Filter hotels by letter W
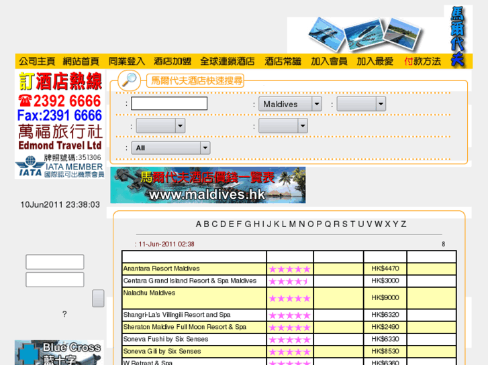Viewport: 488px width, 365px height. pyautogui.click(x=379, y=224)
